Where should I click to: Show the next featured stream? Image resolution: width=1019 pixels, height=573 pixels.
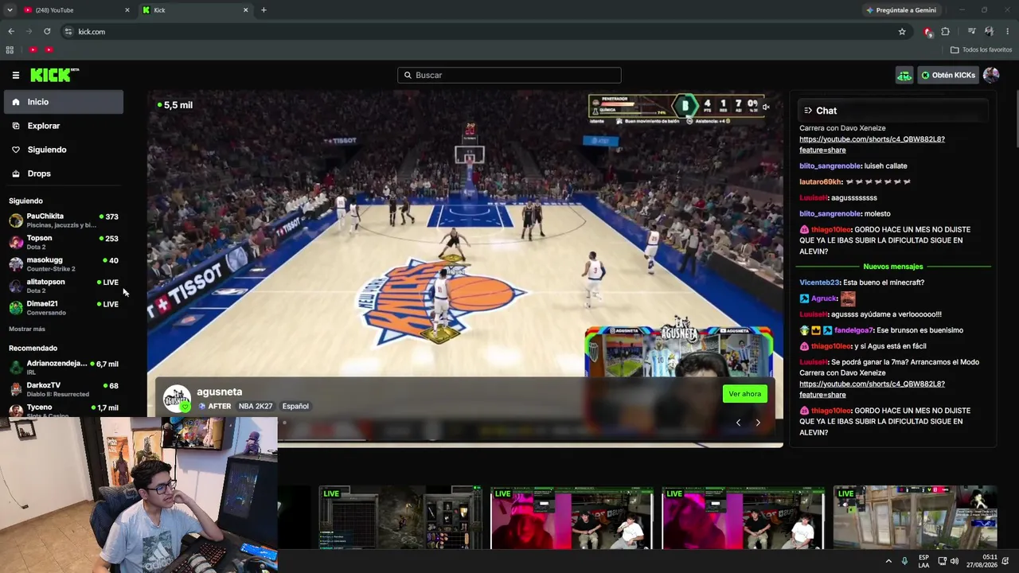pyautogui.click(x=758, y=423)
